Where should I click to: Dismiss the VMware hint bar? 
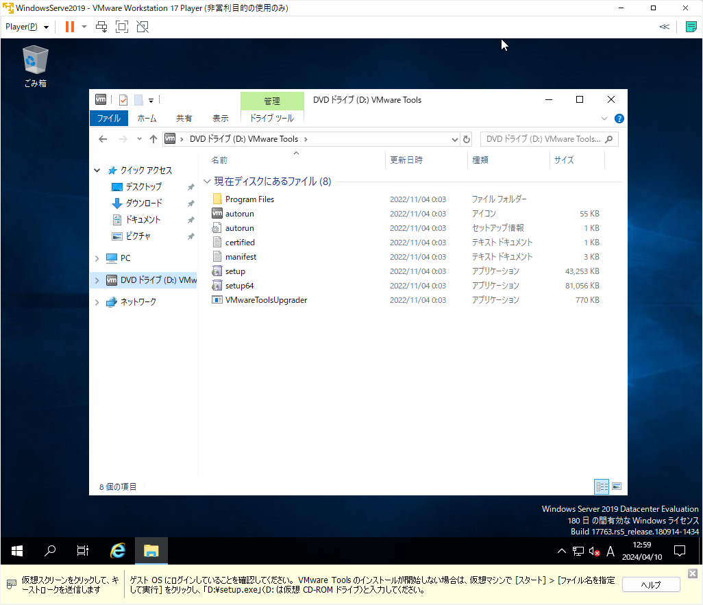(x=693, y=573)
